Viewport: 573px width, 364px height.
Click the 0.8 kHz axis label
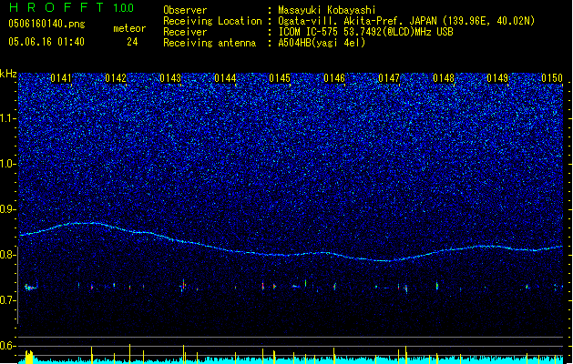[7, 255]
